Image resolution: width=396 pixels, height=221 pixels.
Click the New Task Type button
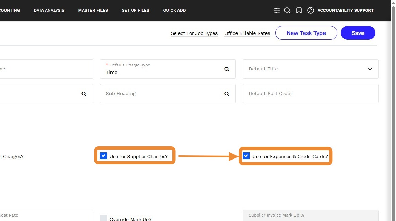point(306,33)
